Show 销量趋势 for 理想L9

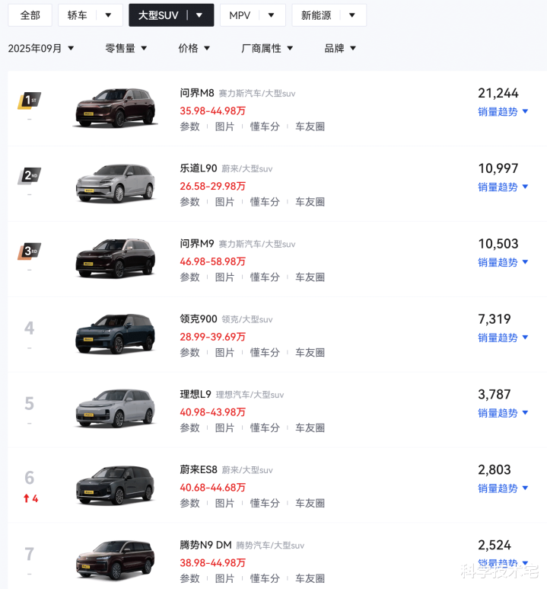coord(503,413)
